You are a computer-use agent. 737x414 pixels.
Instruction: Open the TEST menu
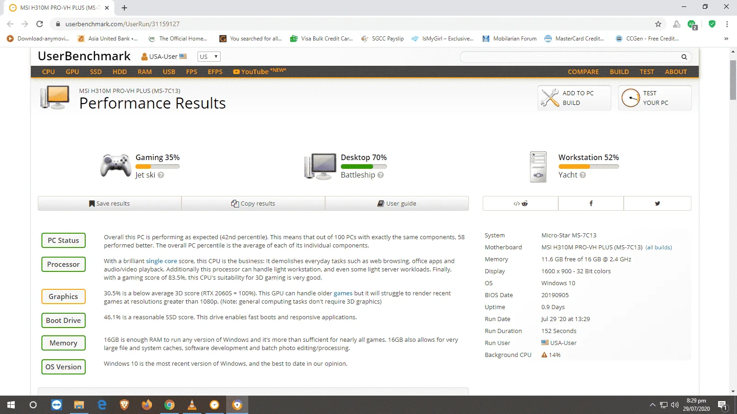click(647, 72)
